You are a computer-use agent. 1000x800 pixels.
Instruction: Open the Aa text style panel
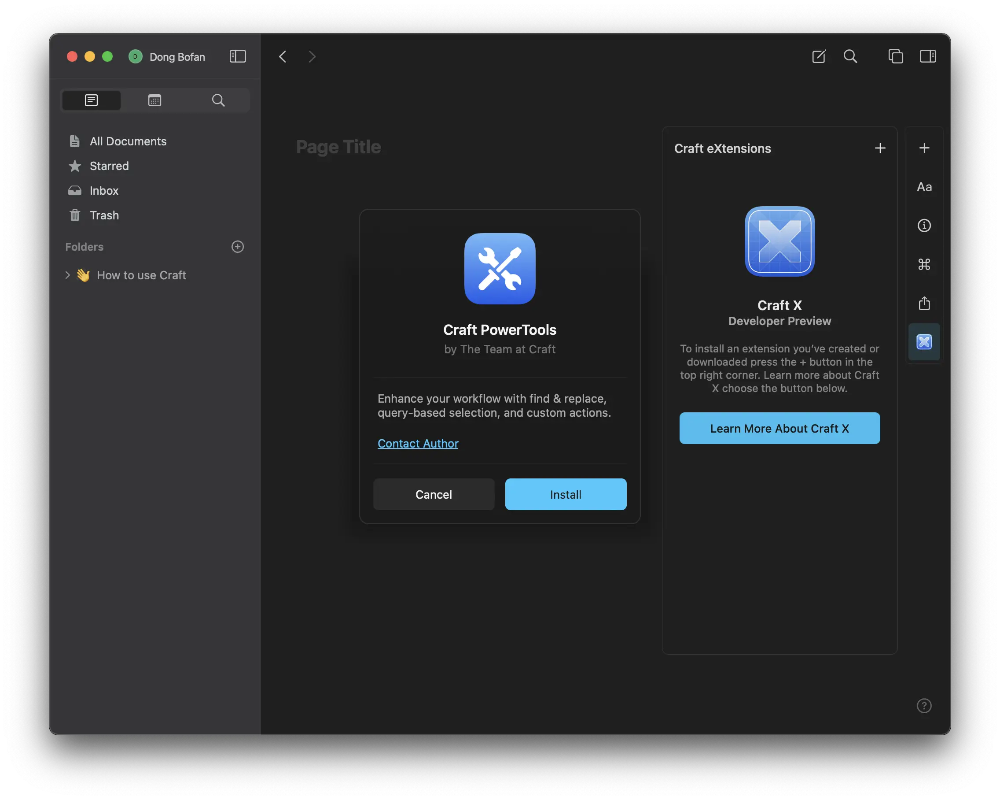coord(924,187)
